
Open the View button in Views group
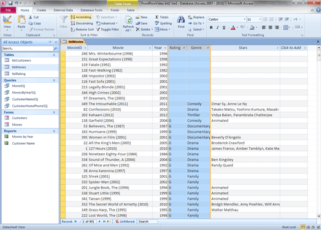click(x=7, y=22)
